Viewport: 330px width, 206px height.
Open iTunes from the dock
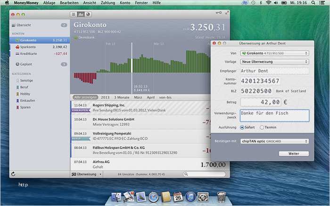[190, 197]
